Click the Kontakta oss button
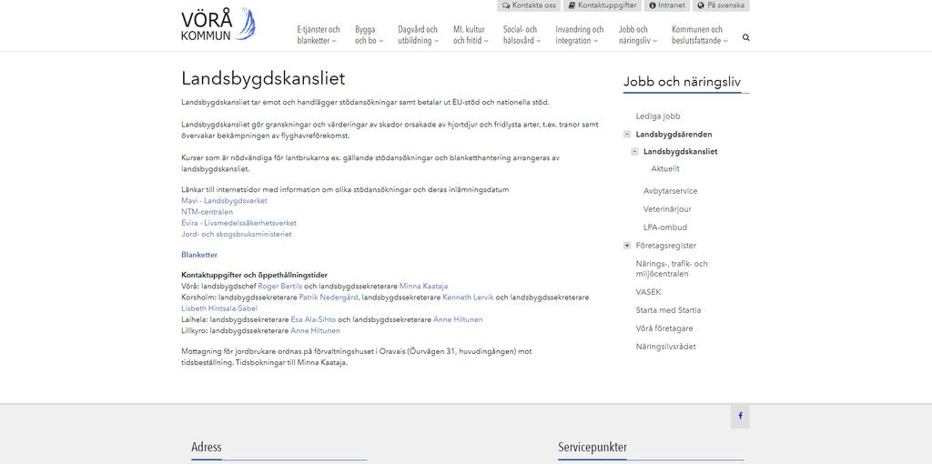The width and height of the screenshot is (932, 464). (x=529, y=5)
